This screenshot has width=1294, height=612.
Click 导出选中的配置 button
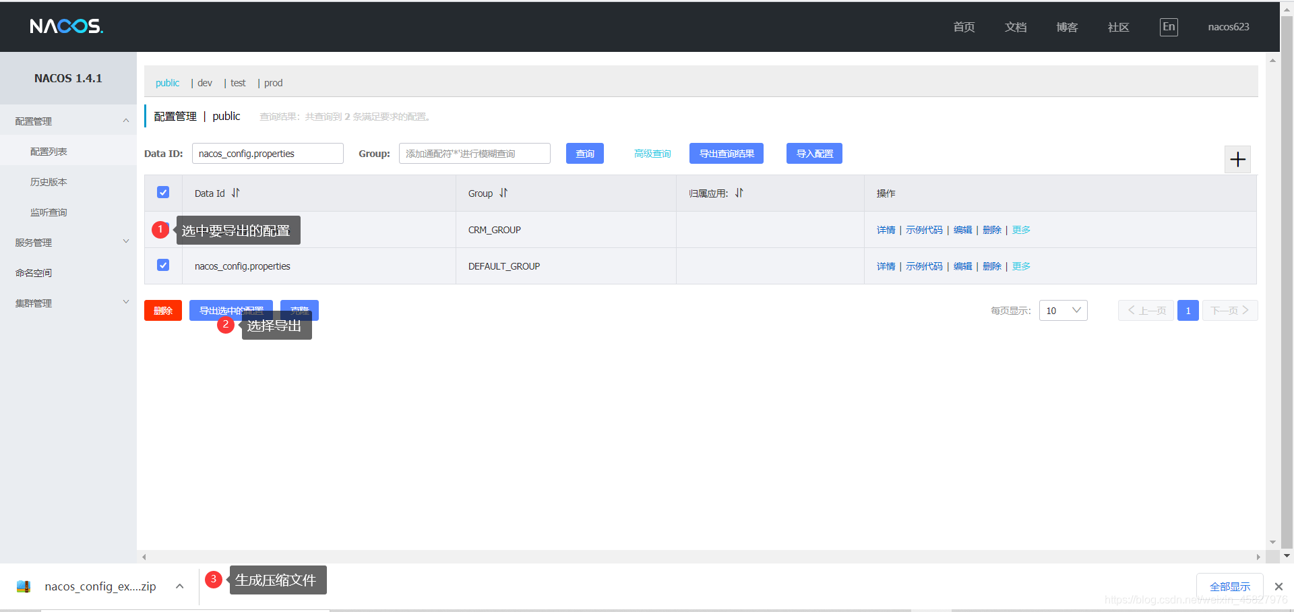231,310
